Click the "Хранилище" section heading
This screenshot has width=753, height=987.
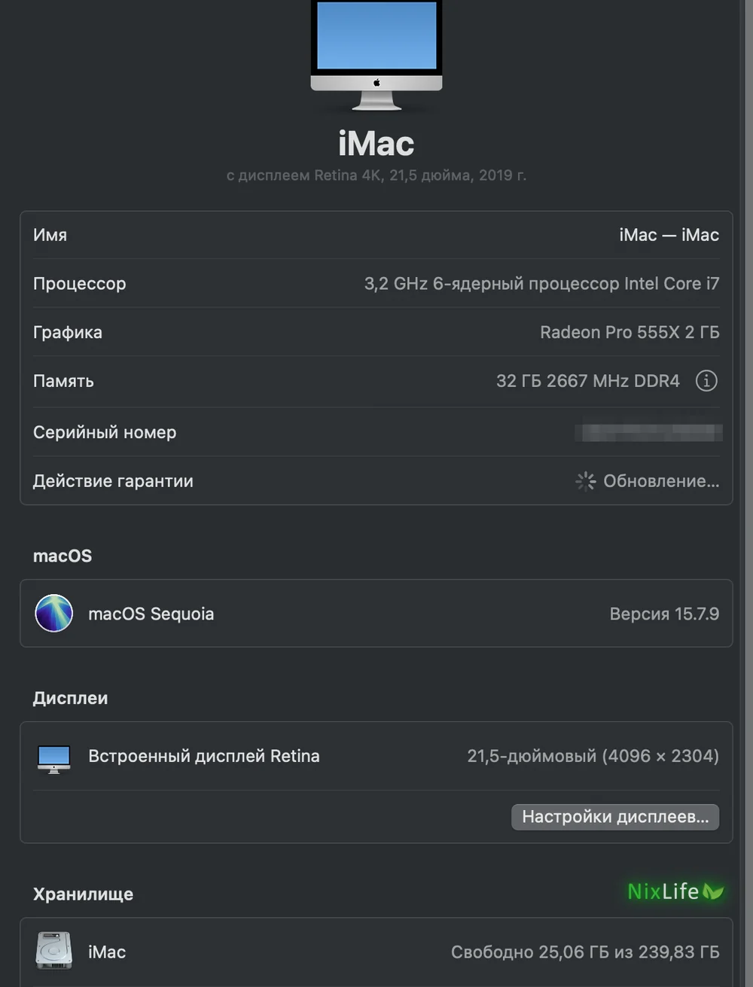point(83,894)
